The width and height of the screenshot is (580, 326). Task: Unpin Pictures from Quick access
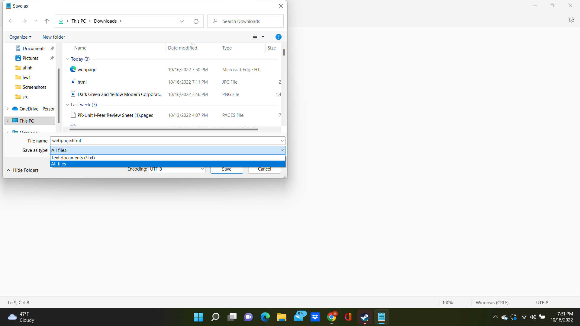point(52,58)
